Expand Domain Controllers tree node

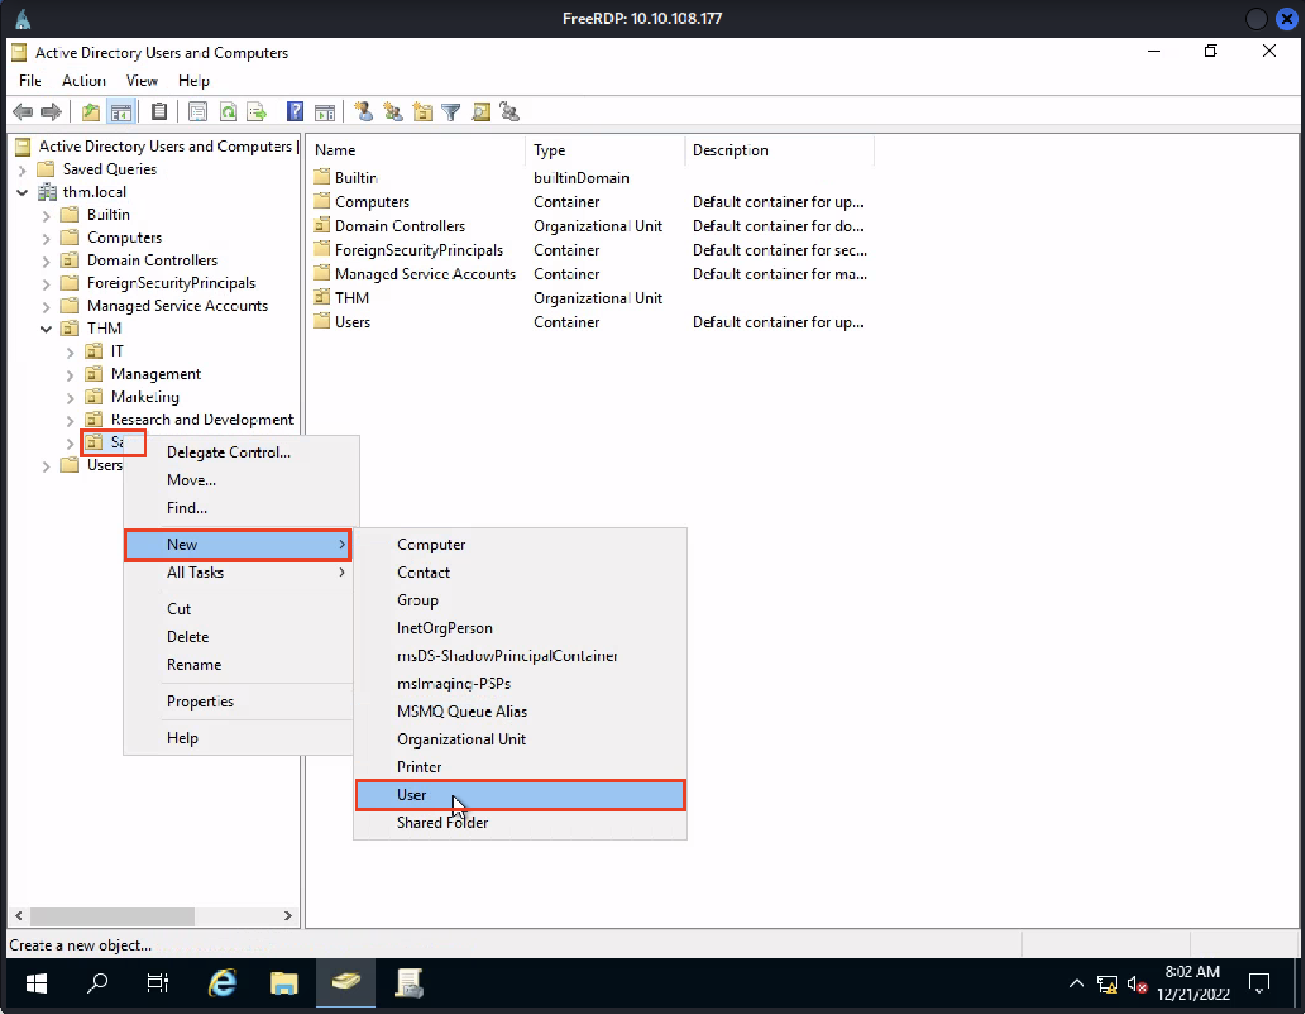(46, 261)
